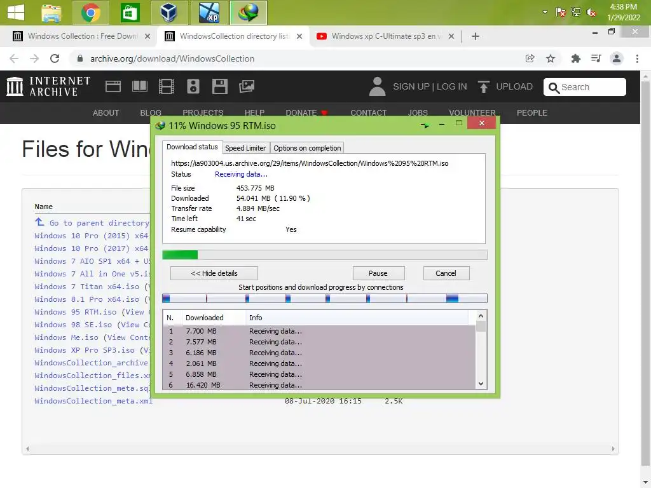The image size is (651, 488).
Task: Open the Windows Start menu
Action: (16, 13)
